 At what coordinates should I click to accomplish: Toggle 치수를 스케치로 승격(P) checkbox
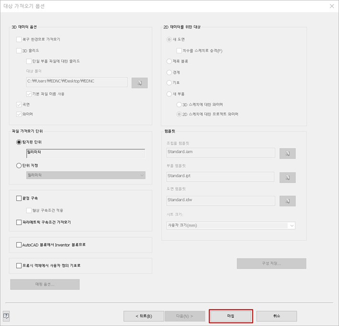pos(179,51)
